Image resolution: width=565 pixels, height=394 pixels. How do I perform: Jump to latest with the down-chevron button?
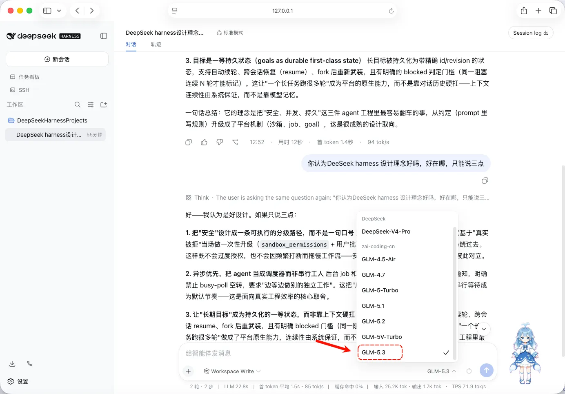(x=484, y=329)
